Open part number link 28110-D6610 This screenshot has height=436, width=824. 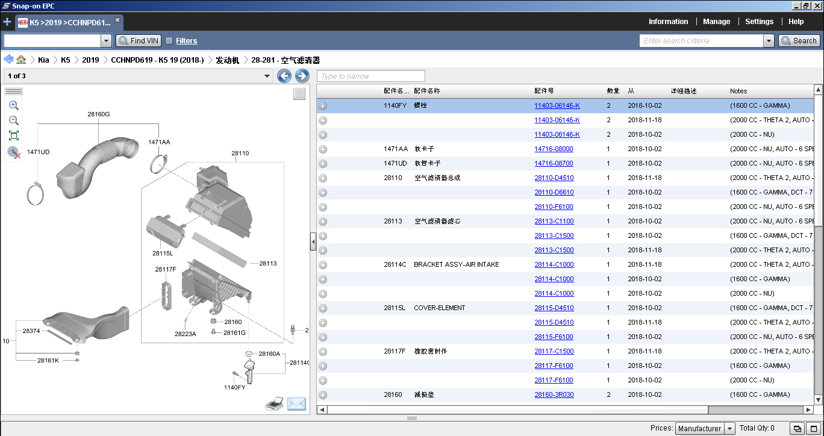pyautogui.click(x=554, y=193)
